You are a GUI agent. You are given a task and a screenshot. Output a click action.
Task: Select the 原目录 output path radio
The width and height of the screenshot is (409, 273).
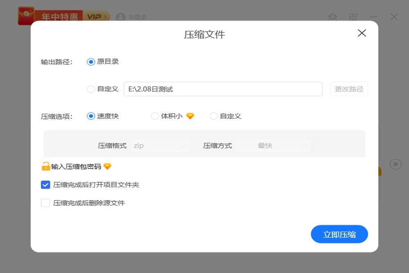91,62
